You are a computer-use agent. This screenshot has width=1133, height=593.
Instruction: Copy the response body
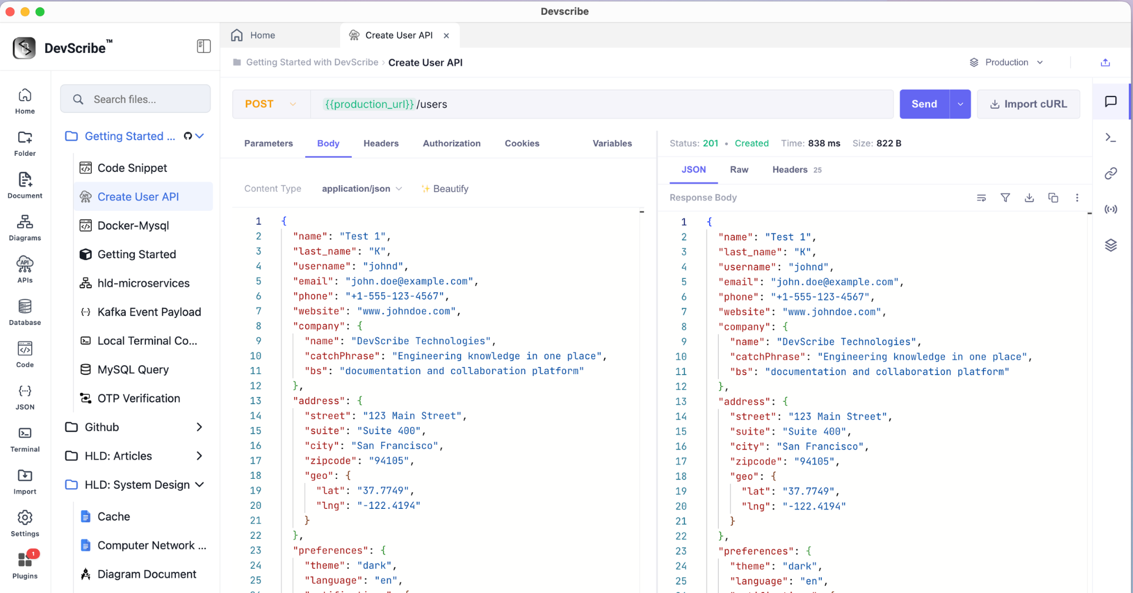click(x=1053, y=198)
